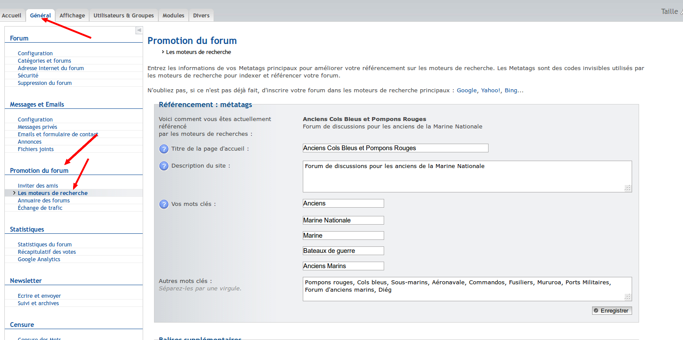This screenshot has height=340, width=683.
Task: Click the keyword field Marine Nationale
Action: coord(343,220)
